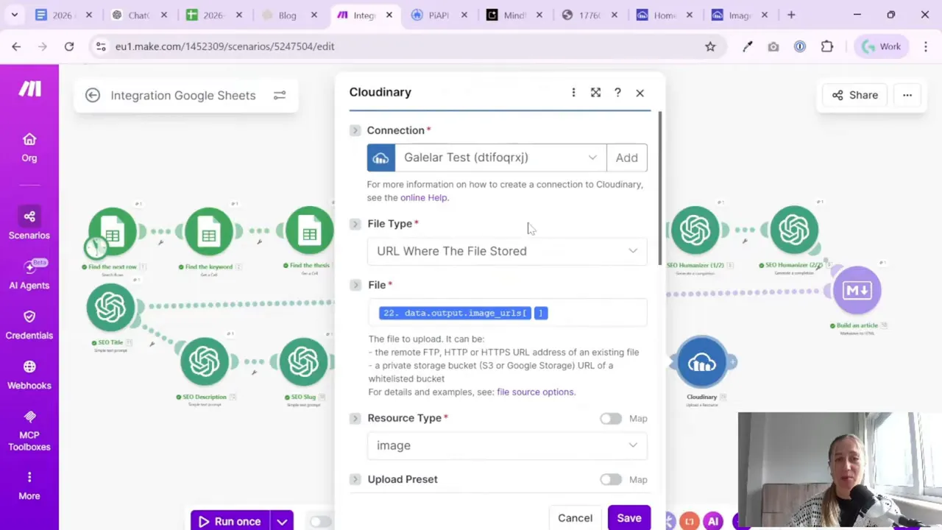Screen dimensions: 942x530
Task: Expand the File Type field info chevron
Action: 355,224
